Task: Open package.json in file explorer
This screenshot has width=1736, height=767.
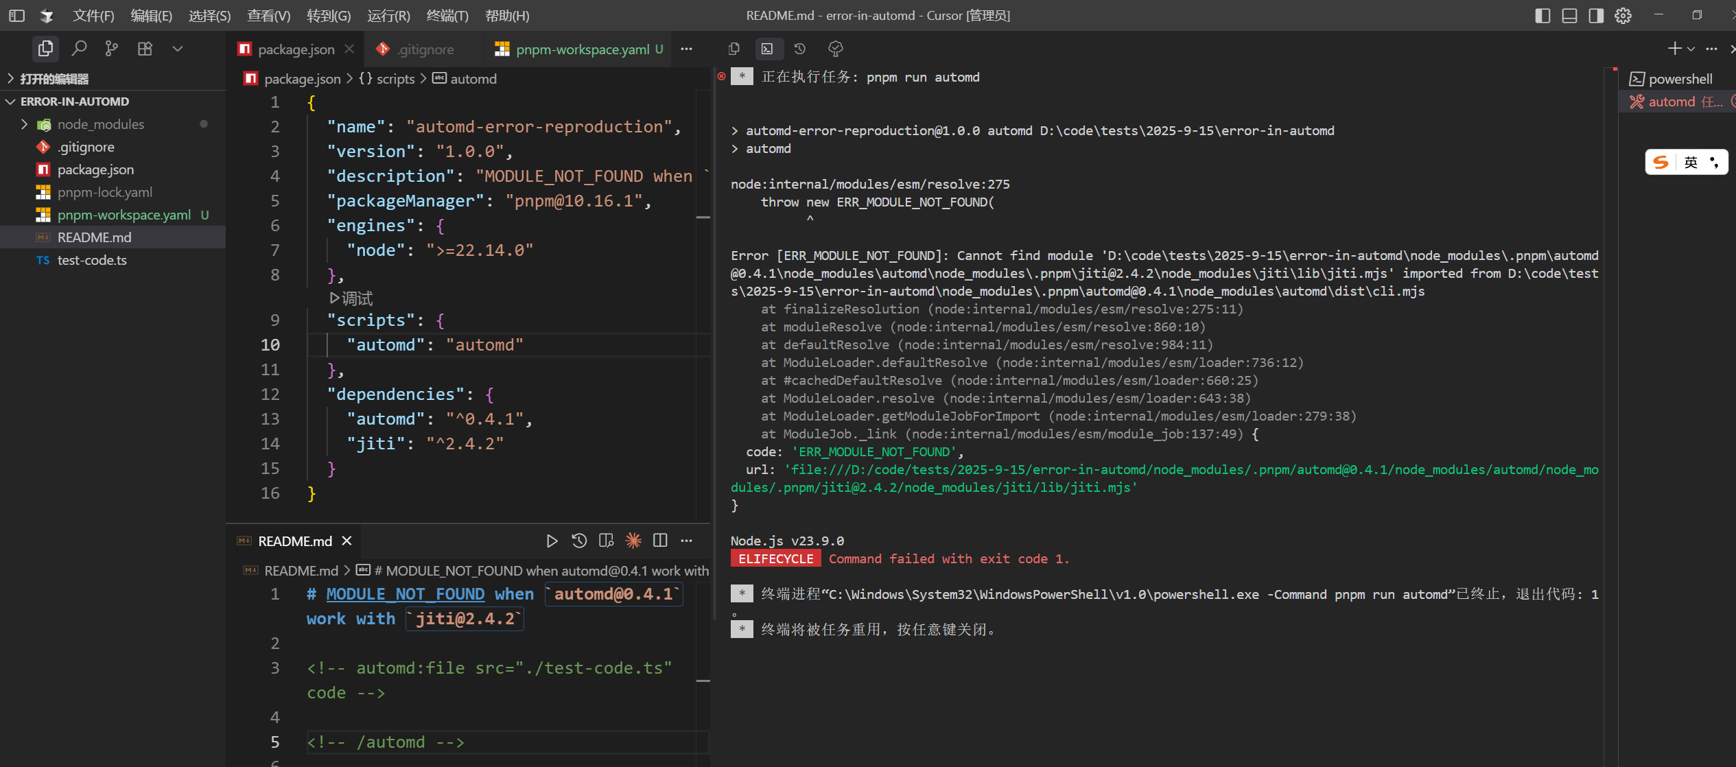Action: (113, 169)
